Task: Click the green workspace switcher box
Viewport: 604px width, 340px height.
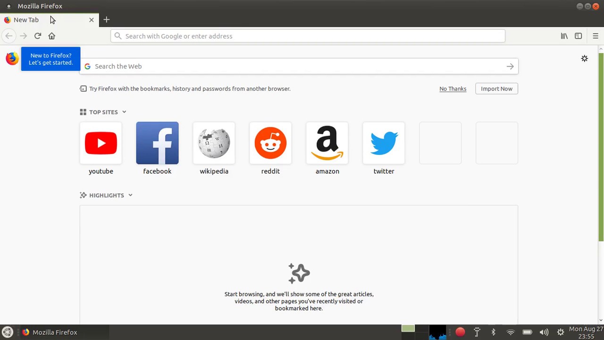Action: (x=408, y=328)
